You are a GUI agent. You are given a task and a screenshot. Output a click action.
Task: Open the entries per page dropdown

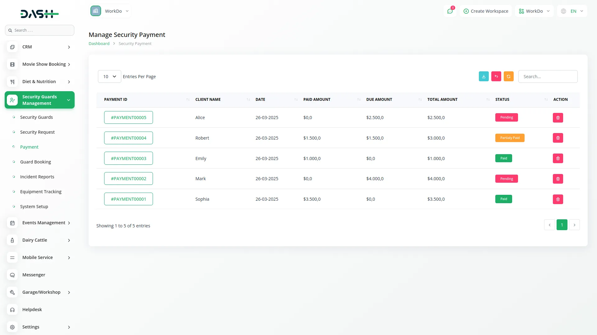coord(109,77)
